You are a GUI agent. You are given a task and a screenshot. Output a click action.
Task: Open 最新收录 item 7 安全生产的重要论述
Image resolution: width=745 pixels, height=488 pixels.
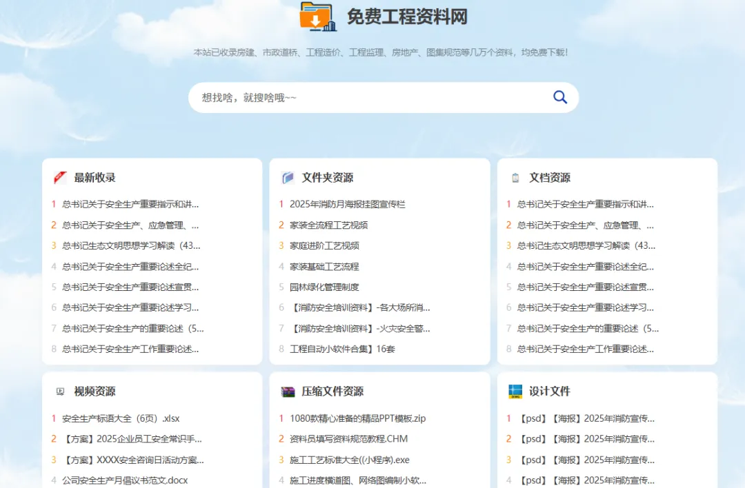pyautogui.click(x=133, y=328)
